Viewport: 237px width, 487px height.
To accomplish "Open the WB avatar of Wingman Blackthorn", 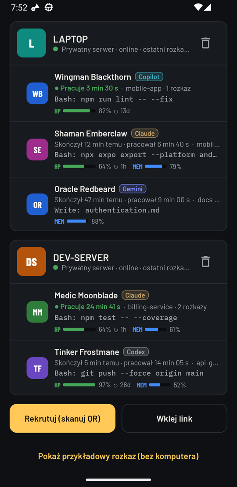I will [x=37, y=93].
